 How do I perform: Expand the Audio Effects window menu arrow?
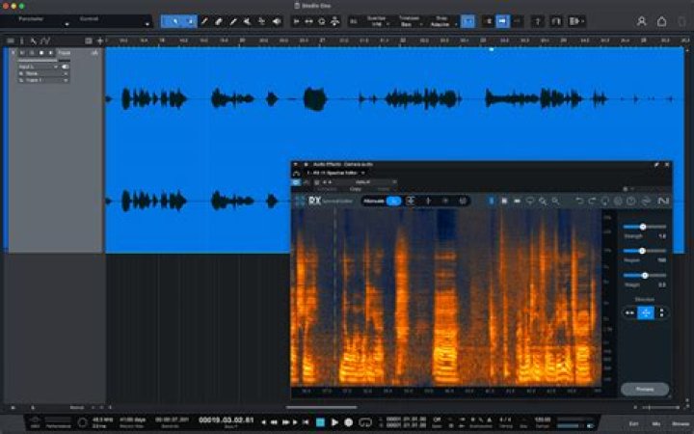point(296,165)
